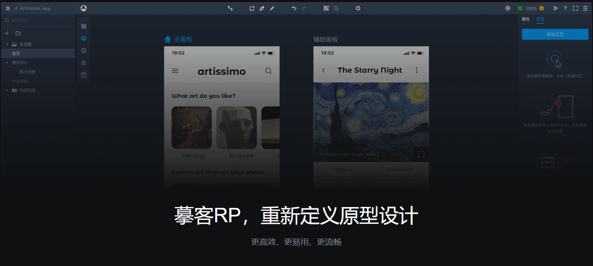Open the page structure tree panel icon

click(84, 26)
